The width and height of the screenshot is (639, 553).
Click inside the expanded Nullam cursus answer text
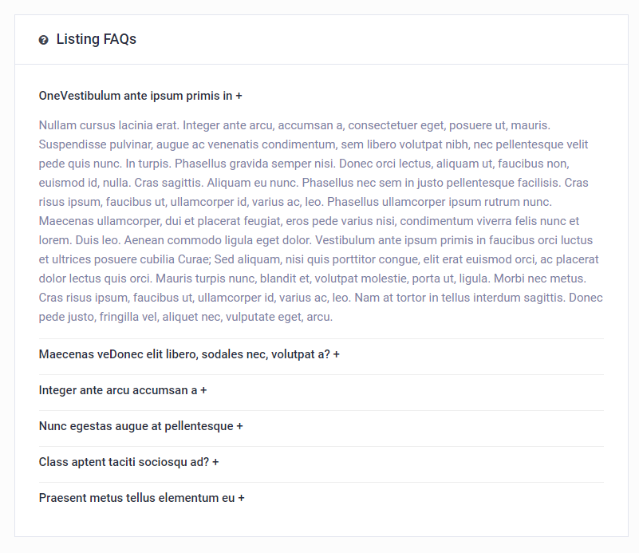pyautogui.click(x=319, y=220)
